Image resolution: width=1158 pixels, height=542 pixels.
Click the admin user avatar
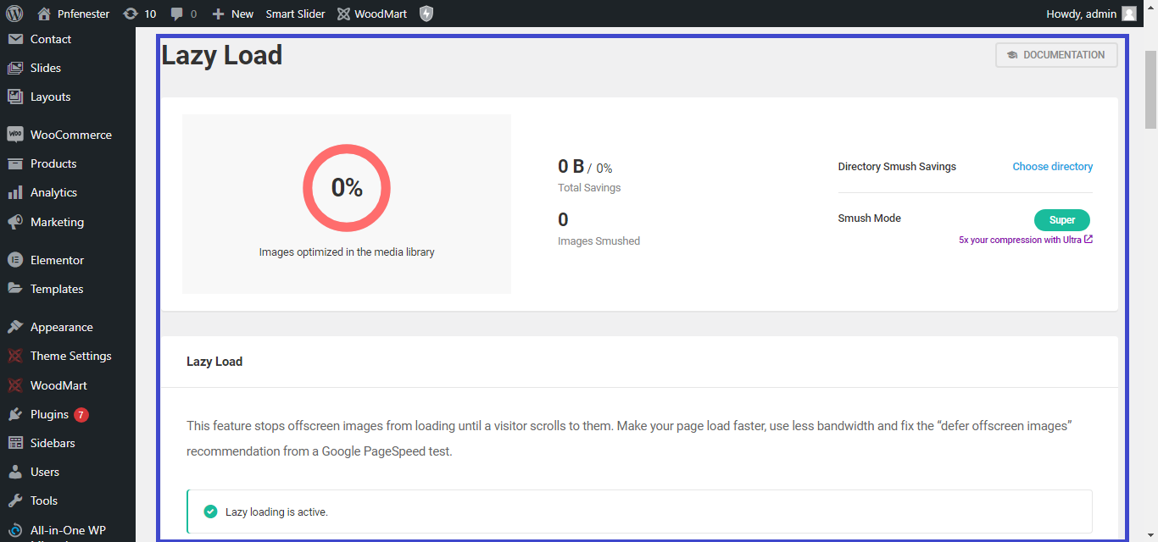point(1129,14)
